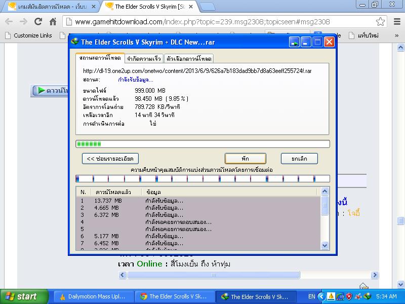Click the IDM tray icon near clock
405x304 pixels.
(x=367, y=296)
